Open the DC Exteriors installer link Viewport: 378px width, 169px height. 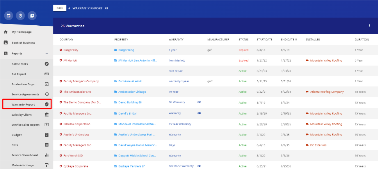click(x=318, y=145)
